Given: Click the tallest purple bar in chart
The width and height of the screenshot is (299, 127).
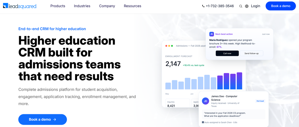Looking at the screenshot, I should pyautogui.click(x=239, y=81).
